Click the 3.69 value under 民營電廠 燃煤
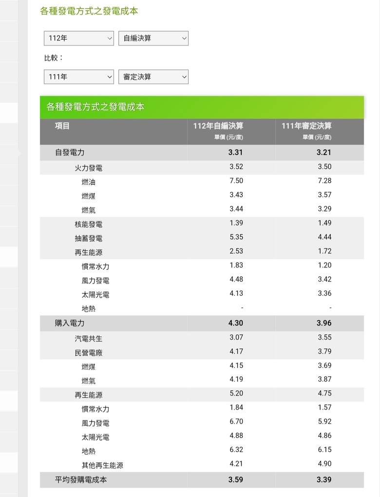 tap(325, 365)
